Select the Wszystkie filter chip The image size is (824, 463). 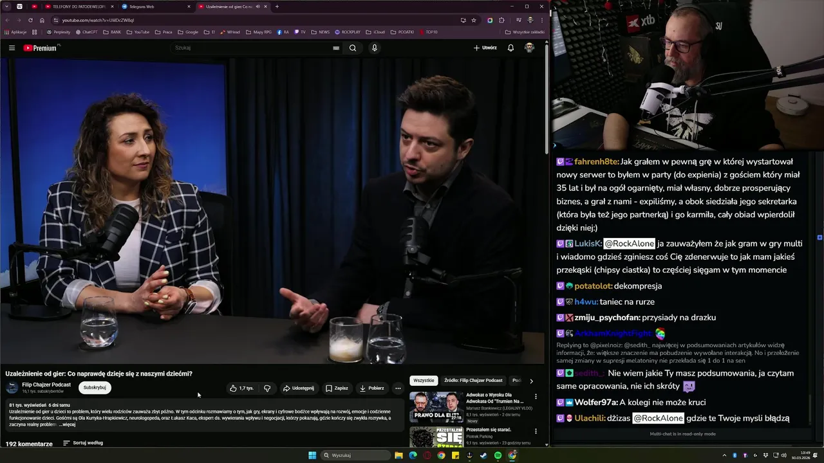click(424, 380)
